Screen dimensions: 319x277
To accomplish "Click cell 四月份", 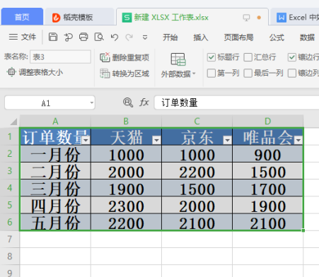I will click(x=55, y=205).
